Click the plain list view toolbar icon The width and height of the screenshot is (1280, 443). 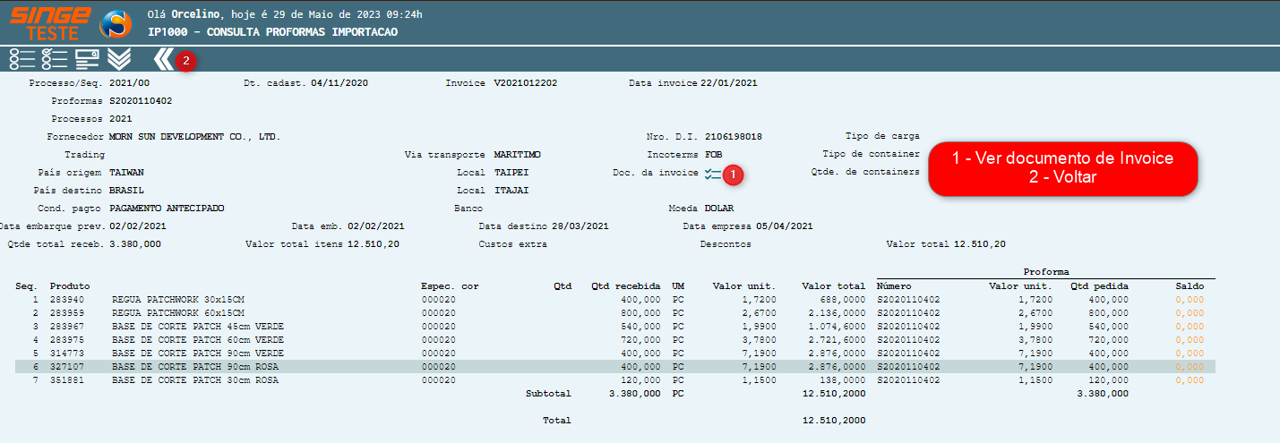point(21,60)
